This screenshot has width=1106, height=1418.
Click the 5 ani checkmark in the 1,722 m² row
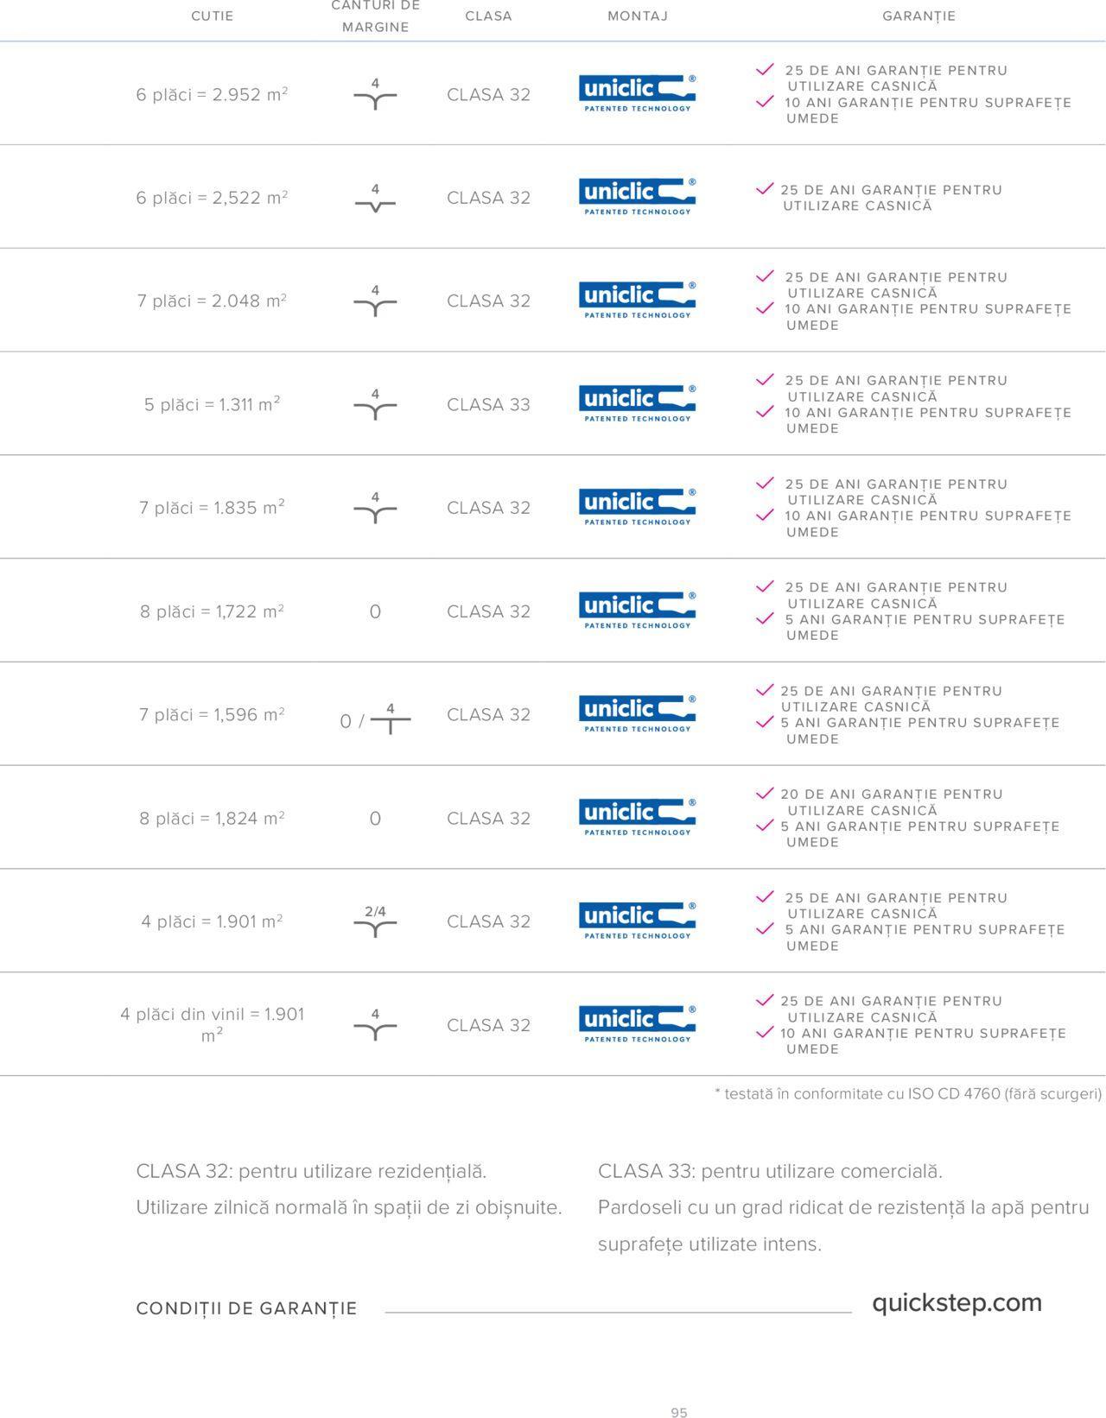point(765,619)
